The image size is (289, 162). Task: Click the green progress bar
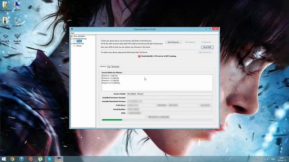[112, 120]
